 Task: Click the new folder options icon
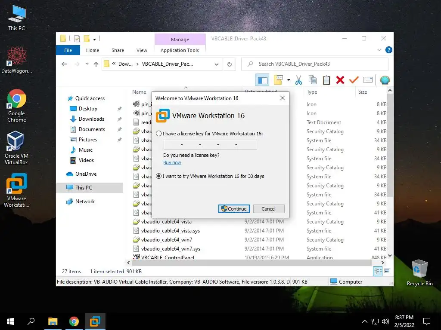point(278,80)
